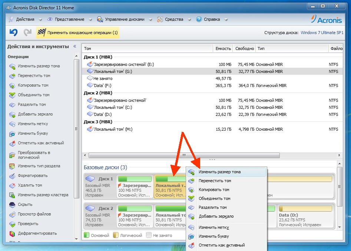Click 'Форматировать' icon in the sidebar

coord(12,175)
